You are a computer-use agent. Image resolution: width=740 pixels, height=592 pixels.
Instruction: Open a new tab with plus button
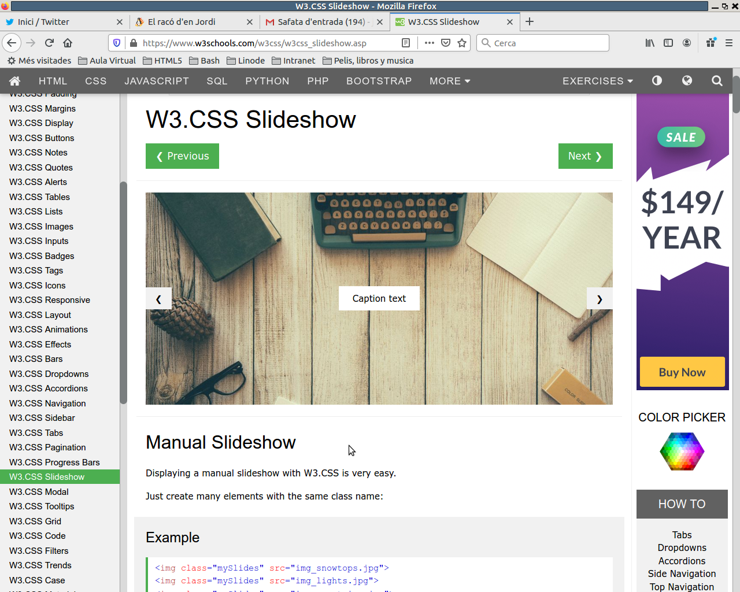pos(530,21)
